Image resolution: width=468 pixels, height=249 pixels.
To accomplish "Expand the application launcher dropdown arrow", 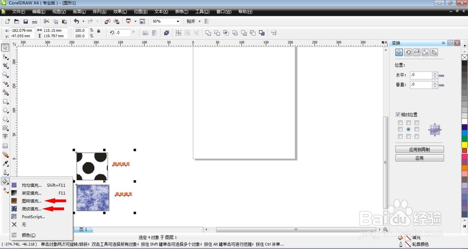I will pos(135,21).
